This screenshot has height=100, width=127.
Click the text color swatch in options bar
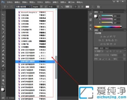[87, 7]
